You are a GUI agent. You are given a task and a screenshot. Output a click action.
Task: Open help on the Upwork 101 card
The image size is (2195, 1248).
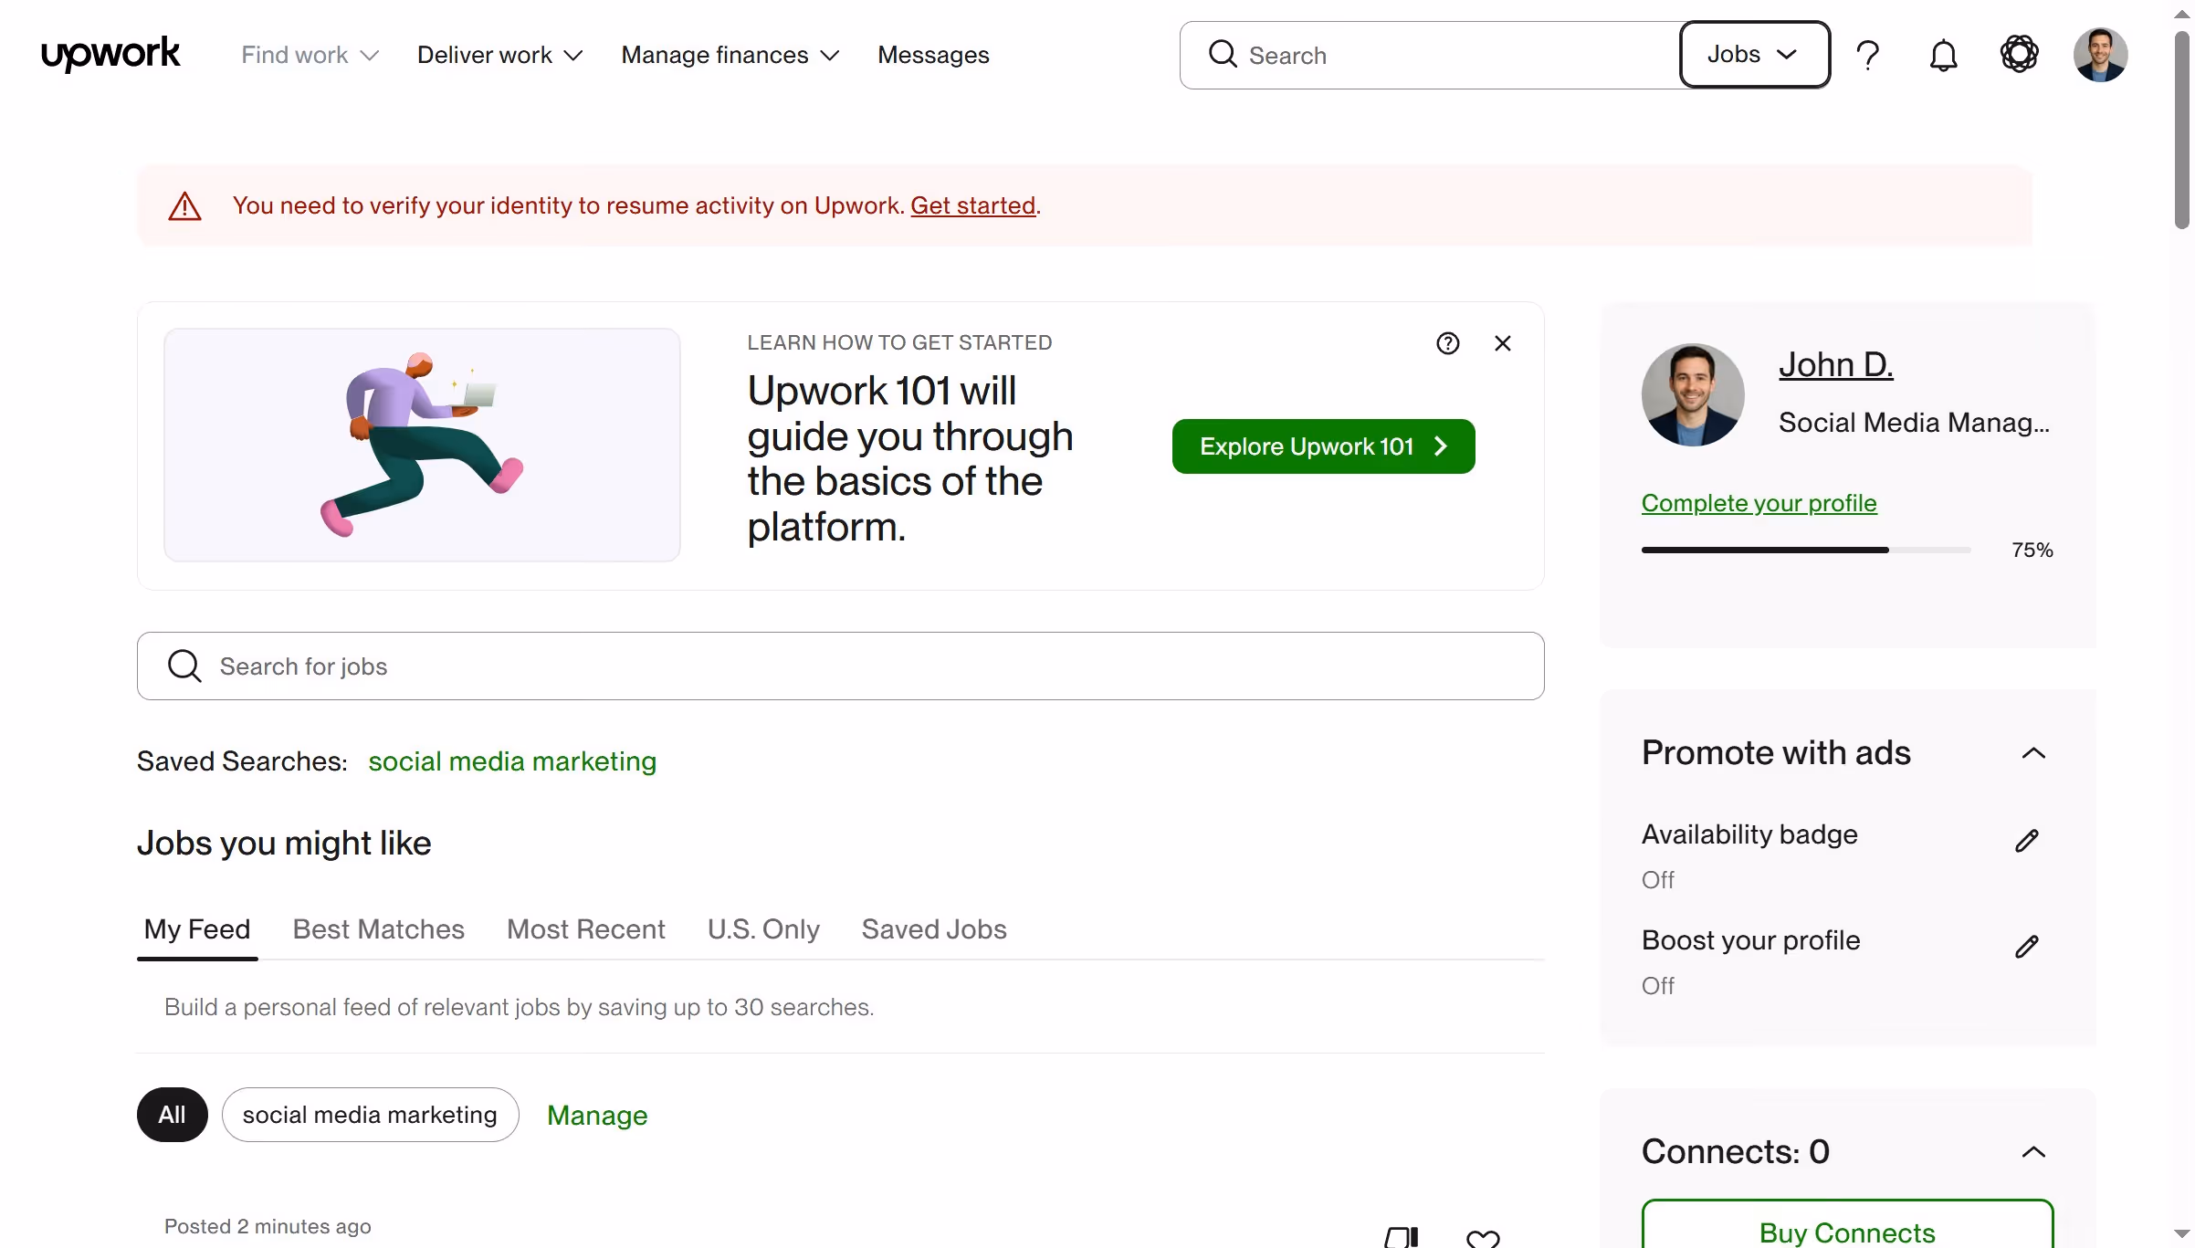click(1447, 343)
